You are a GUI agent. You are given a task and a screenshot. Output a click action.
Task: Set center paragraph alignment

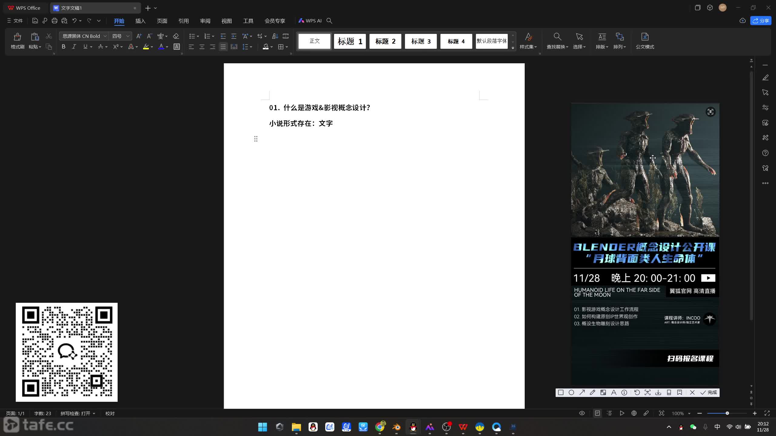point(202,47)
